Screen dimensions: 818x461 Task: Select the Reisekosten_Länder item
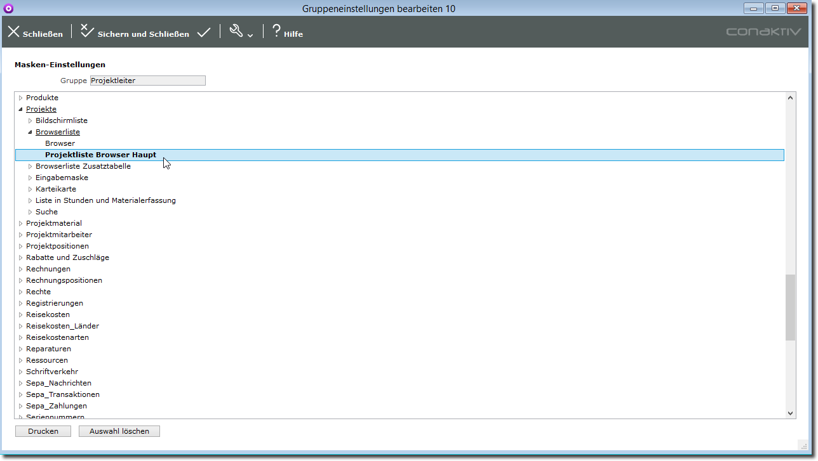62,326
